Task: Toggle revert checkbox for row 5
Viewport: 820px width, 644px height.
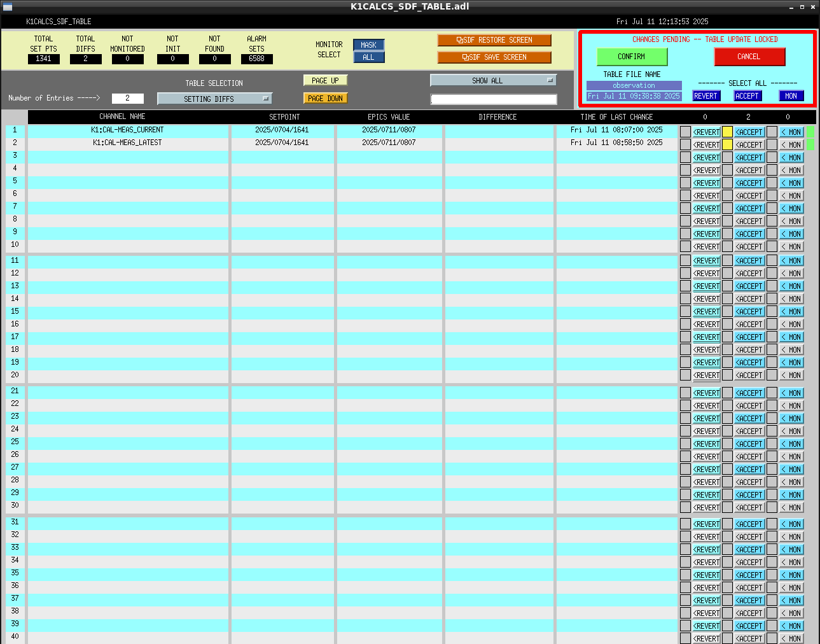Action: [x=685, y=183]
